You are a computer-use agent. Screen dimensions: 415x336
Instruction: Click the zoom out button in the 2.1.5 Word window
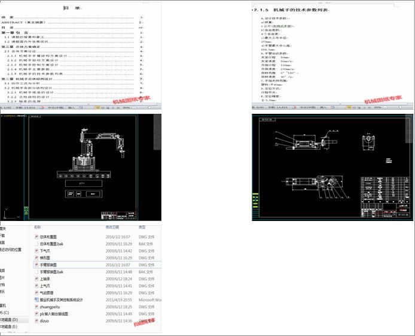tap(386, 108)
